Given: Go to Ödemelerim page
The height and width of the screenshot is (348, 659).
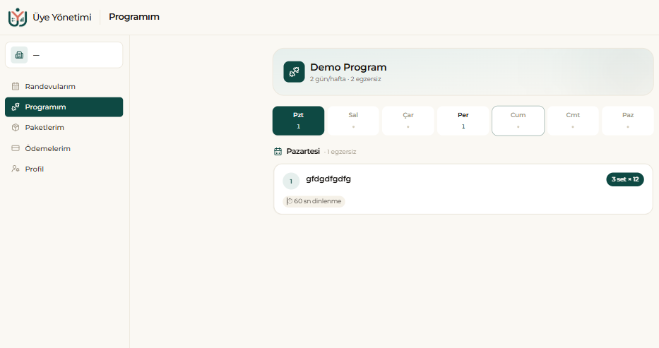Looking at the screenshot, I should 64,148.
